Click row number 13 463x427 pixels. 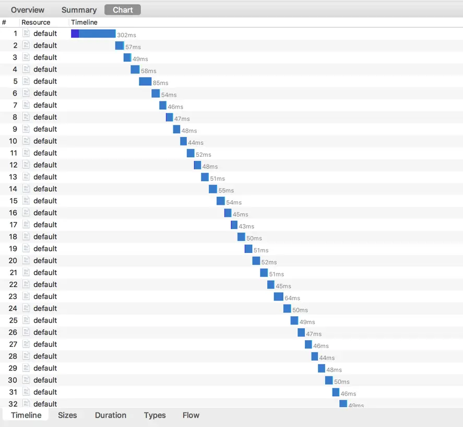pyautogui.click(x=13, y=177)
